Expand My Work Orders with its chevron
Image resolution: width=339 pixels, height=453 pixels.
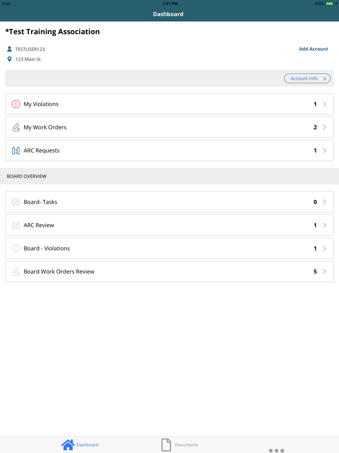325,127
